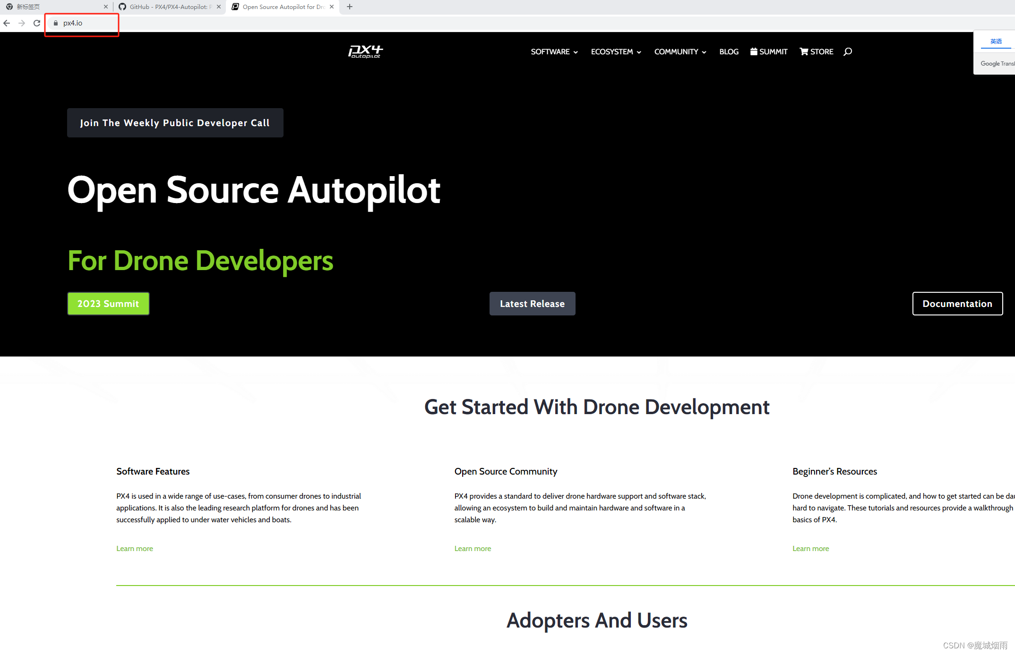The width and height of the screenshot is (1015, 654).
Task: Click the Software Features heading
Action: (x=153, y=471)
